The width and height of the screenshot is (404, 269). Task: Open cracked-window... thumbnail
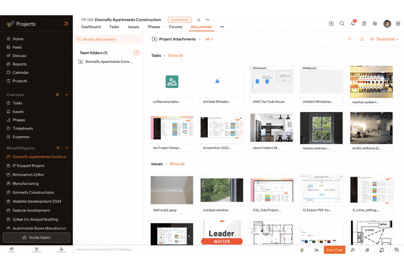pyautogui.click(x=222, y=194)
